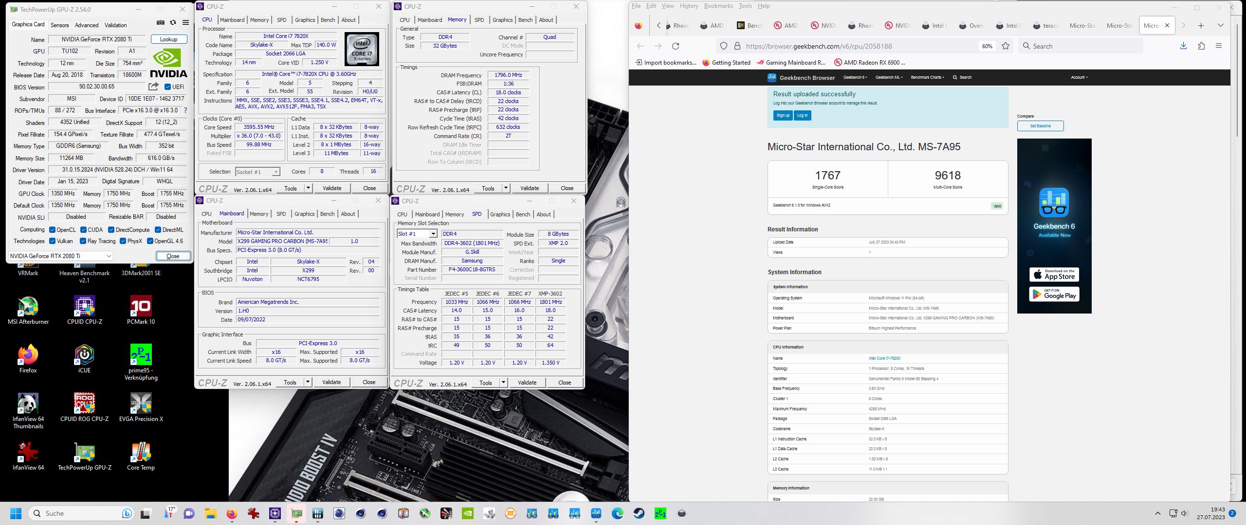This screenshot has height=525, width=1246.
Task: Toggle the PhysX checkbox
Action: tap(123, 241)
